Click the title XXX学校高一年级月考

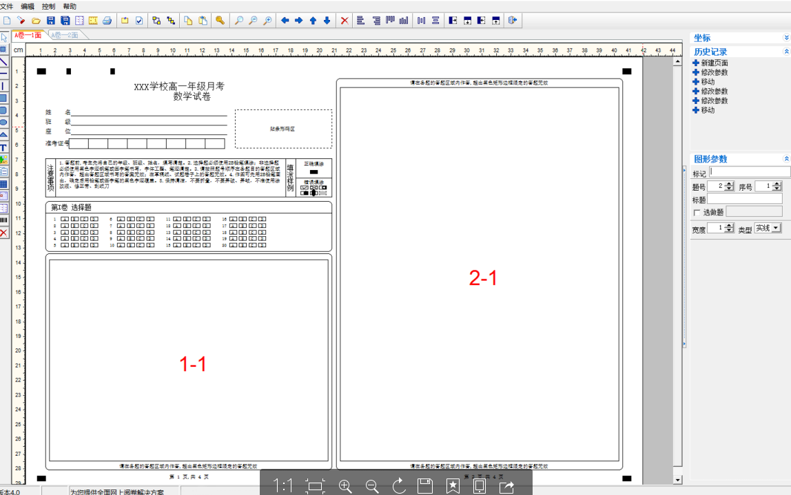179,86
